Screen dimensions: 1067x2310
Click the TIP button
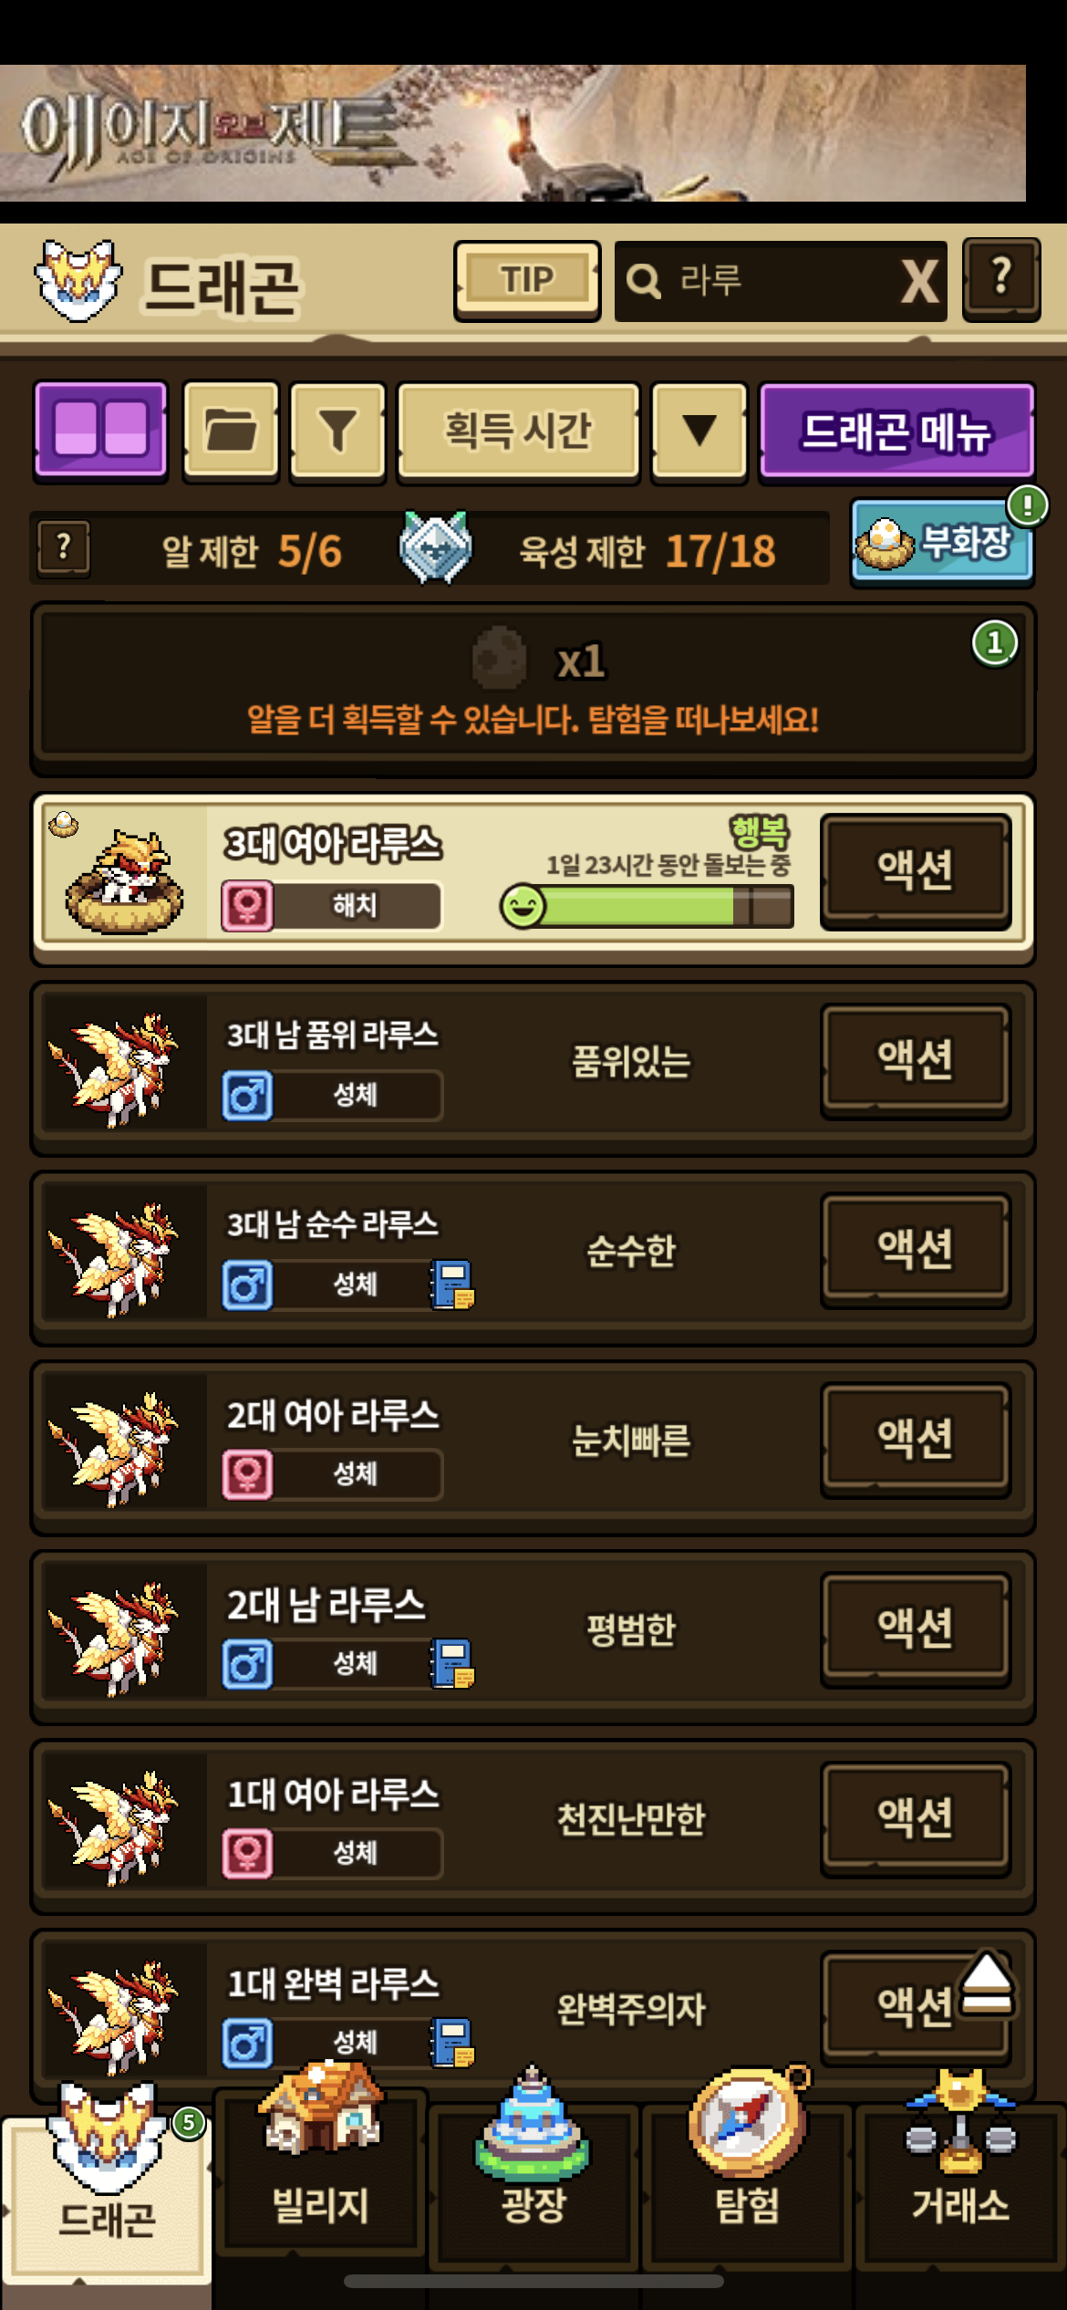(x=527, y=280)
